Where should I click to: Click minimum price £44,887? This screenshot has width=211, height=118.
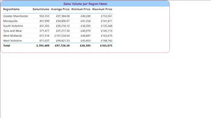click(x=86, y=36)
